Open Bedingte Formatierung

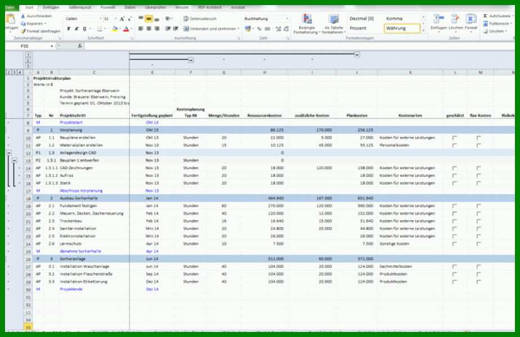coord(307,24)
